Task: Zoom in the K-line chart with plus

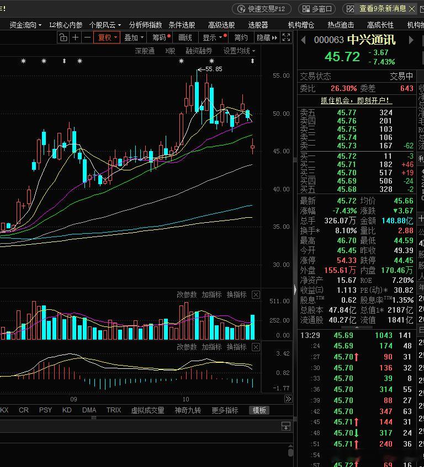Action: tap(76, 37)
